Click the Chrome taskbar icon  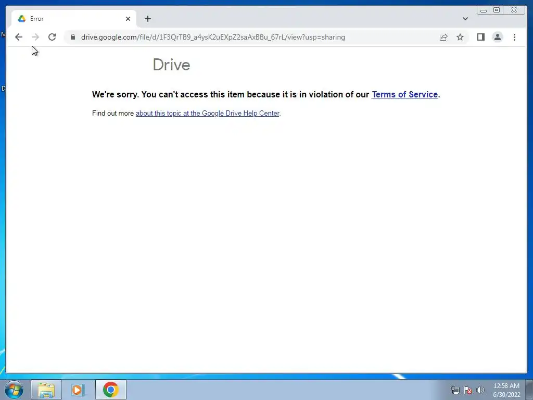point(111,390)
